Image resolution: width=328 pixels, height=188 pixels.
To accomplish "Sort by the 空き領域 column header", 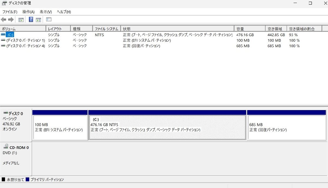I will point(276,29).
